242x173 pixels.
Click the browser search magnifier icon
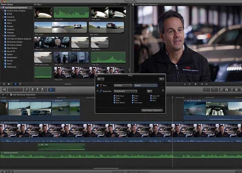pyautogui.click(x=115, y=4)
